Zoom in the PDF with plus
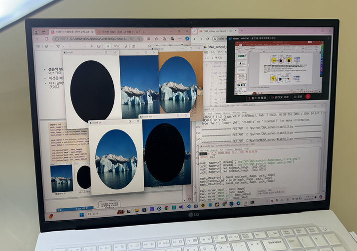Viewport: 357px width, 251px height. [x=92, y=46]
